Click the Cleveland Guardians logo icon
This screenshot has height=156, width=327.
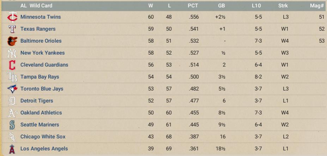pyautogui.click(x=12, y=65)
